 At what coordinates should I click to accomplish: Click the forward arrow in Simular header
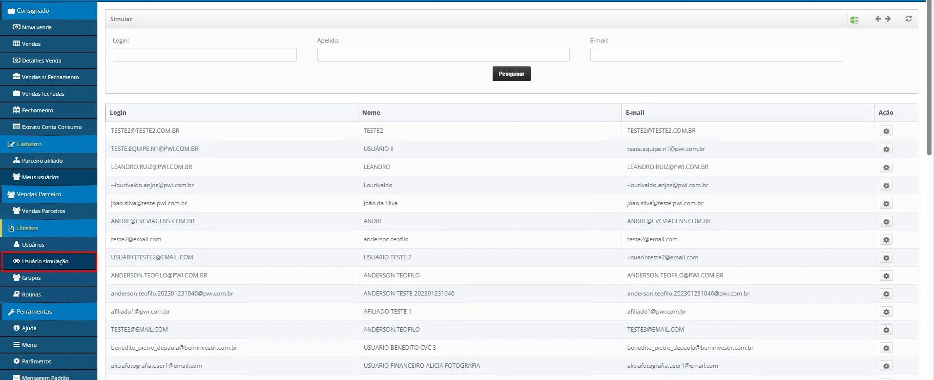(x=888, y=19)
